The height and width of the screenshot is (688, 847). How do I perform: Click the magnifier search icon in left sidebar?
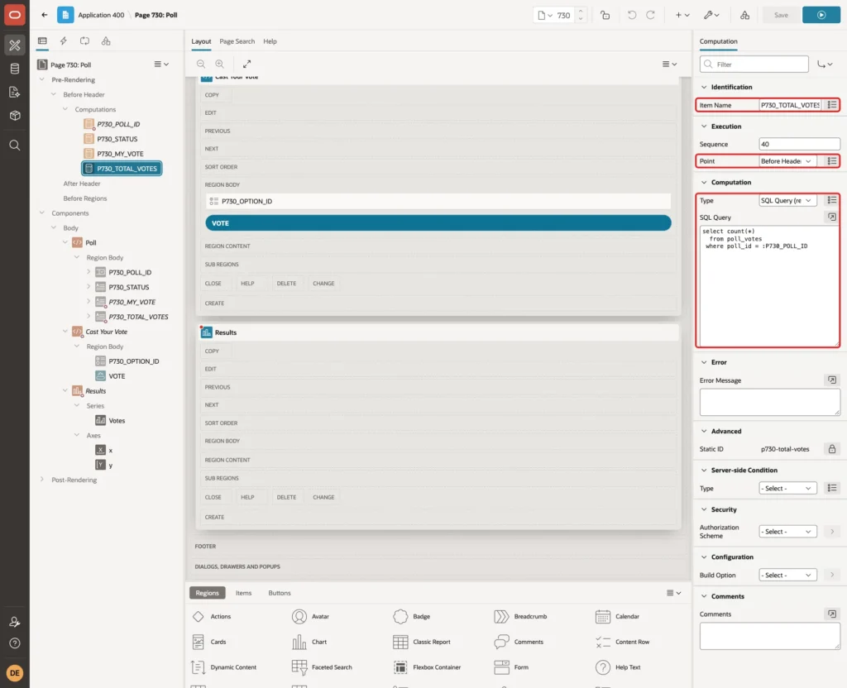(15, 146)
